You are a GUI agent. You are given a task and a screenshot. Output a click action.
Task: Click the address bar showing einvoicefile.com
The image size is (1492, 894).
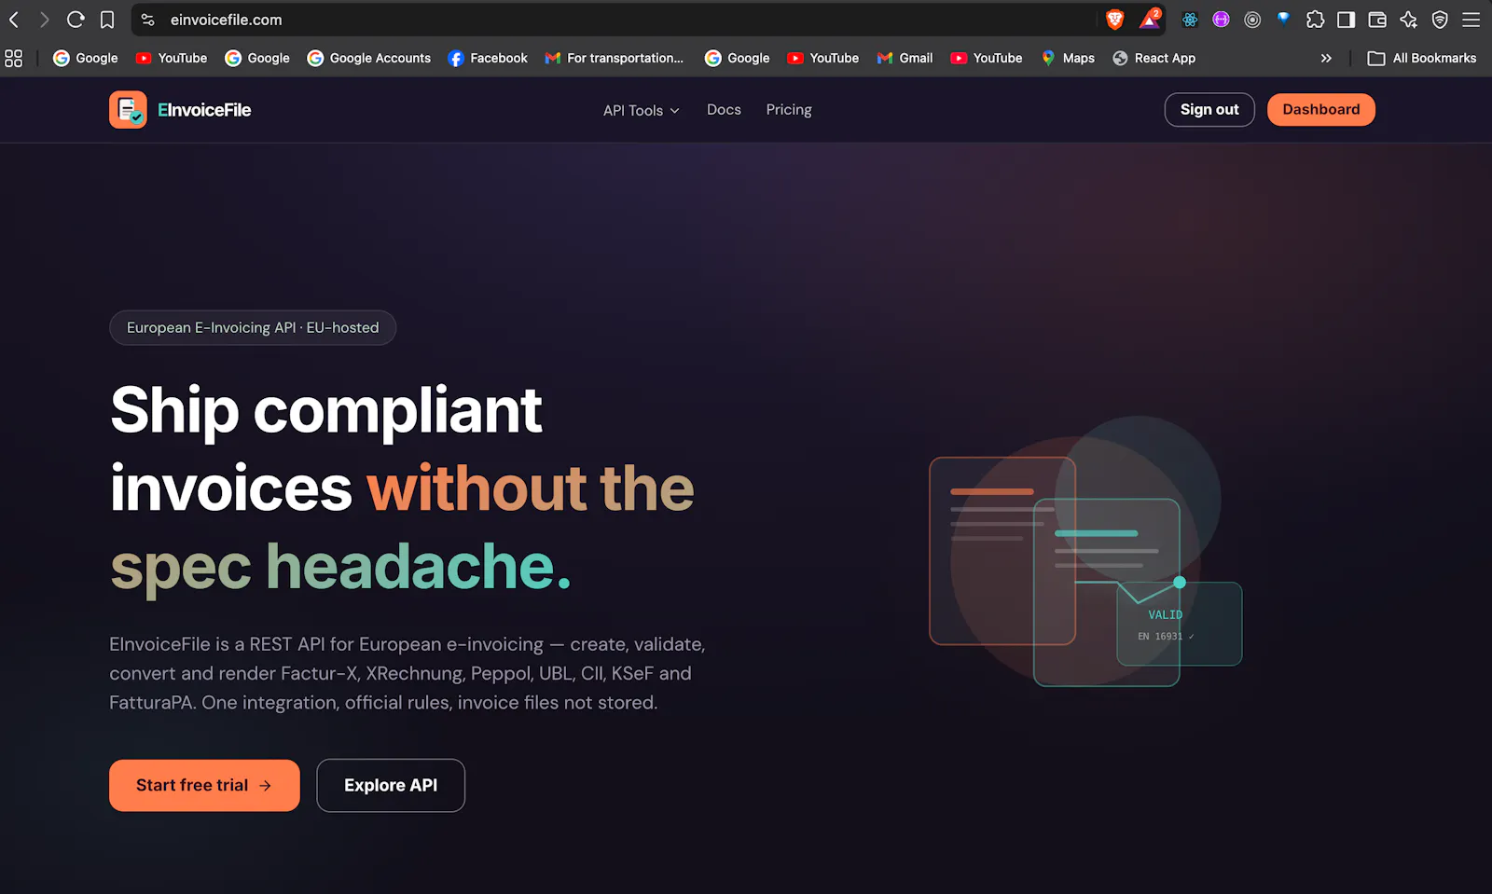615,20
